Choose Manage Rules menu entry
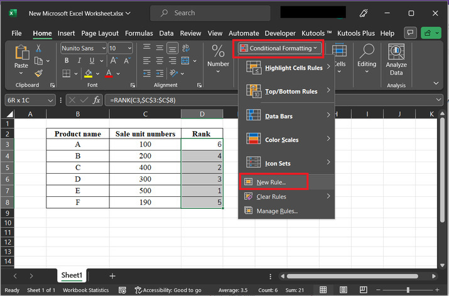Viewport: 449px width, 296px height. (276, 211)
